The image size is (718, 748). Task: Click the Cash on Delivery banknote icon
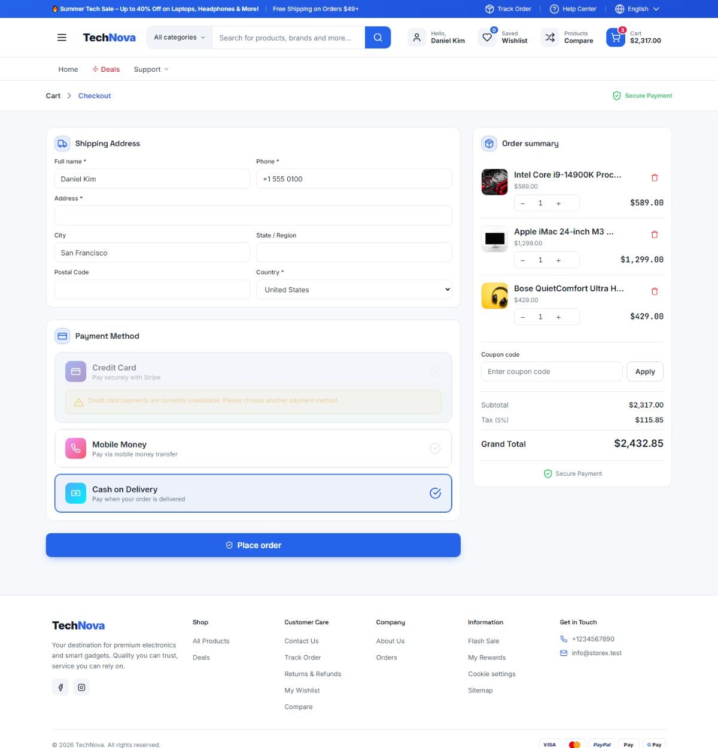coord(75,493)
